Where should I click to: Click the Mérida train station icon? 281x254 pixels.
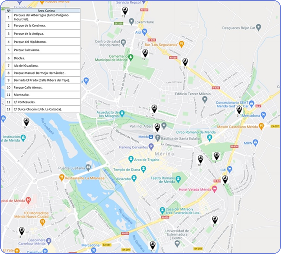point(151,137)
